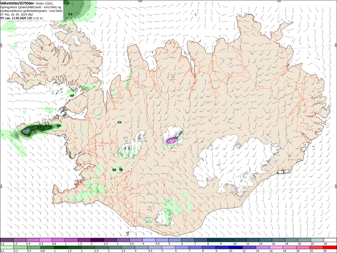The image size is (337, 253).
Task: Click the 0.6 precipitation value on the map
Action: (120, 122)
